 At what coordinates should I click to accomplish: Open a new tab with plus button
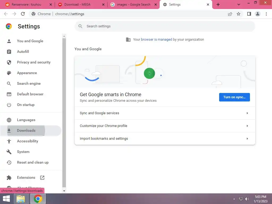(218, 5)
